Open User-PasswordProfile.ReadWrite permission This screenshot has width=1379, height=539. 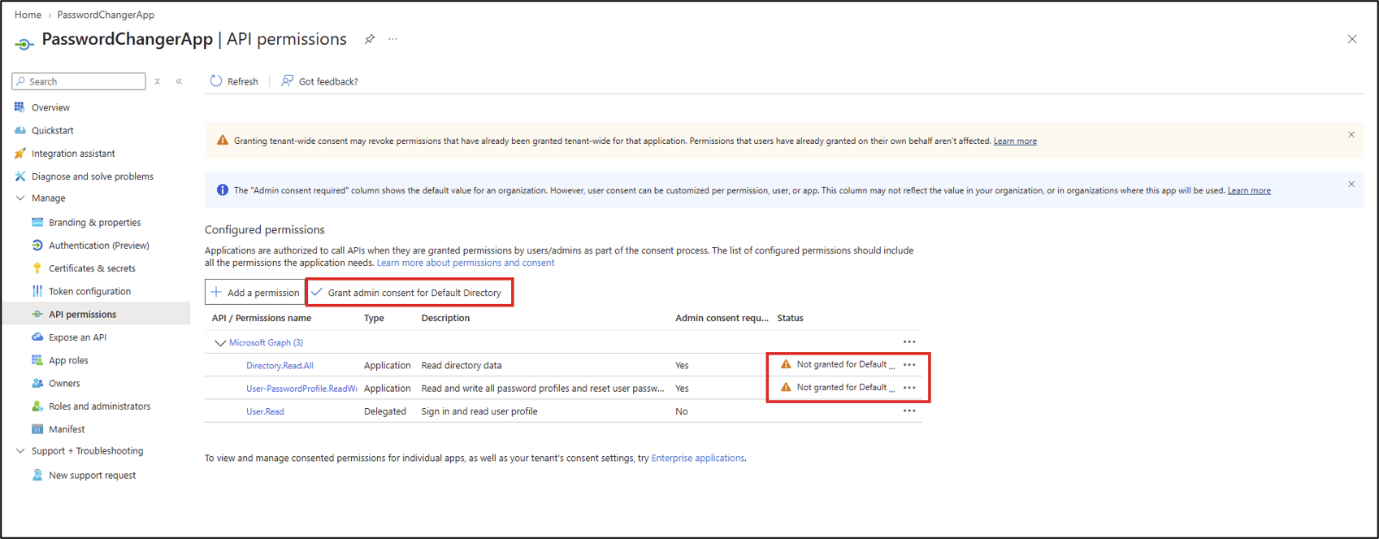(x=301, y=389)
